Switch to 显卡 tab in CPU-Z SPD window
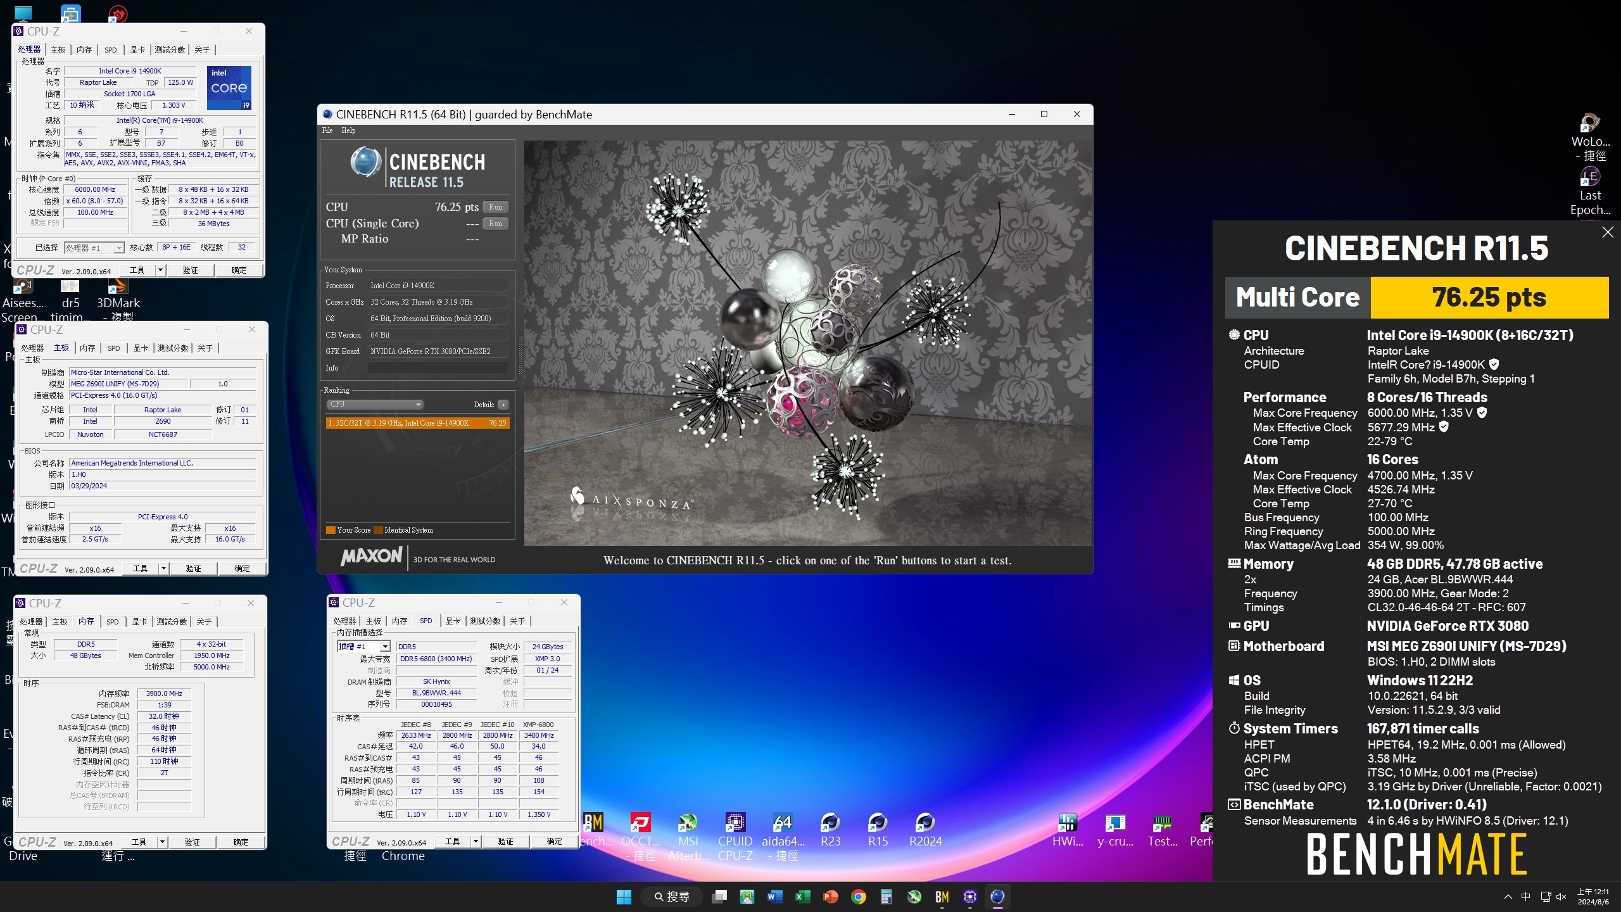 (x=453, y=621)
